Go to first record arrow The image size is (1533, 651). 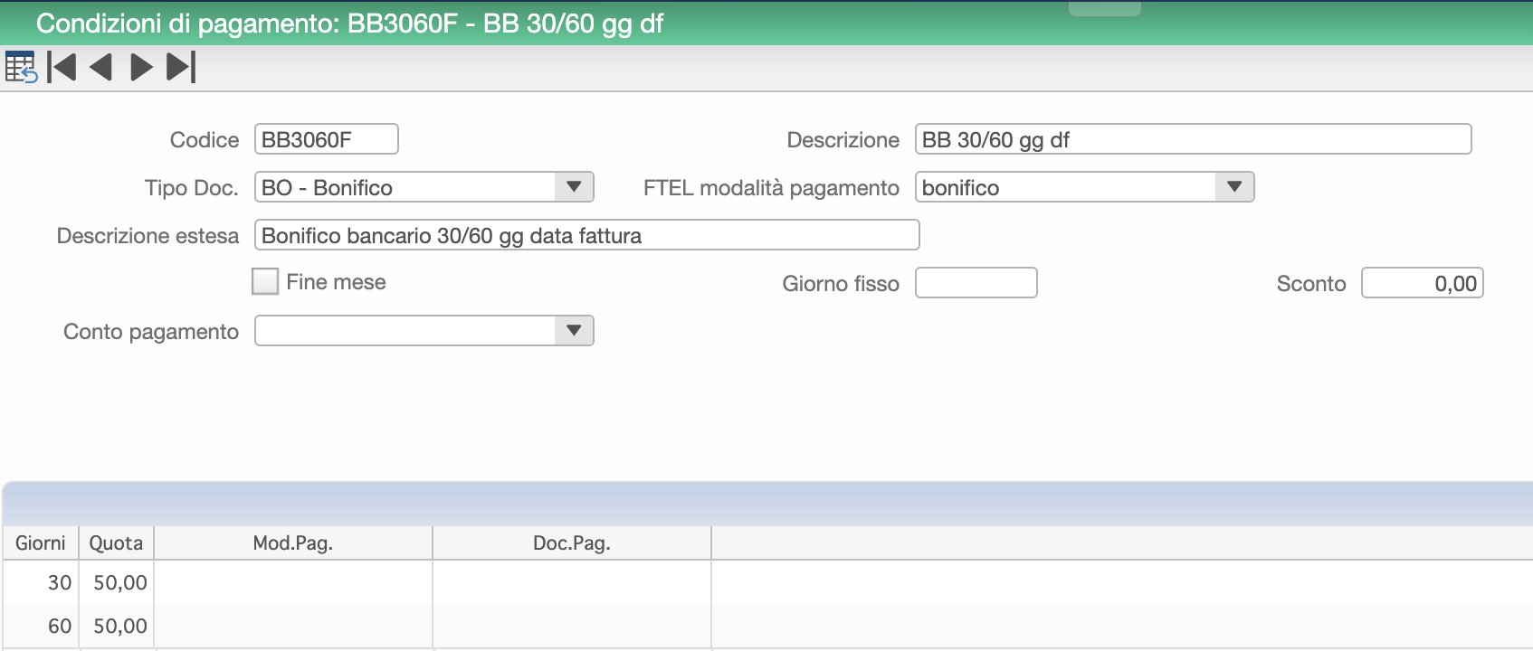click(x=62, y=68)
